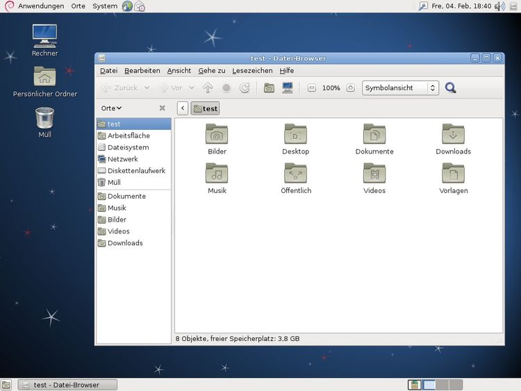
Task: Open the Müll trash icon on the desktop
Action: [x=44, y=122]
